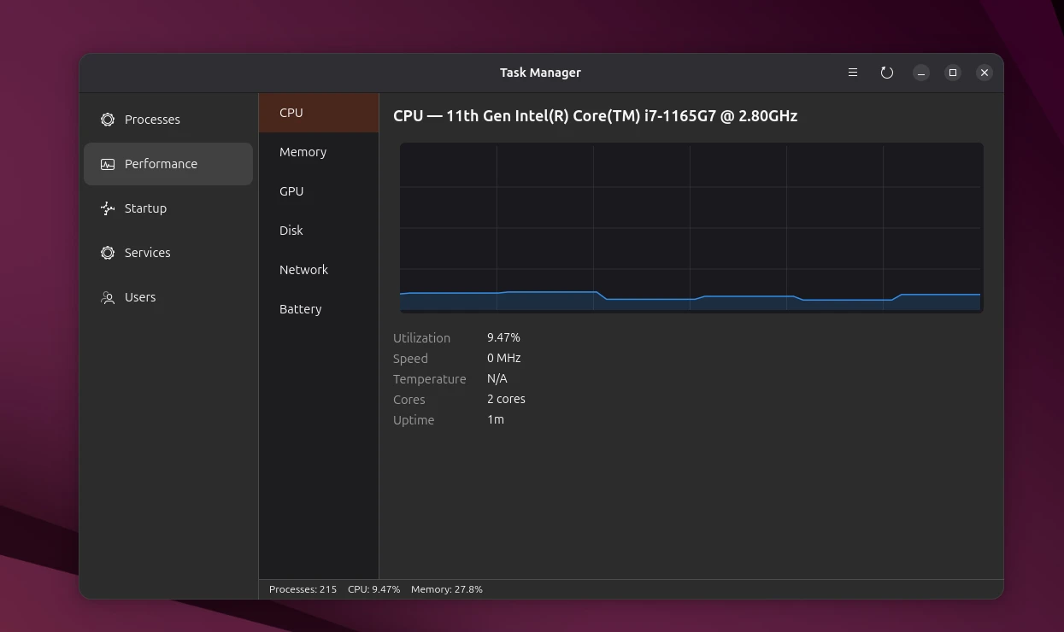Click the Memory: 27.8% status readout
Viewport: 1064px width, 632px height.
[x=446, y=589]
